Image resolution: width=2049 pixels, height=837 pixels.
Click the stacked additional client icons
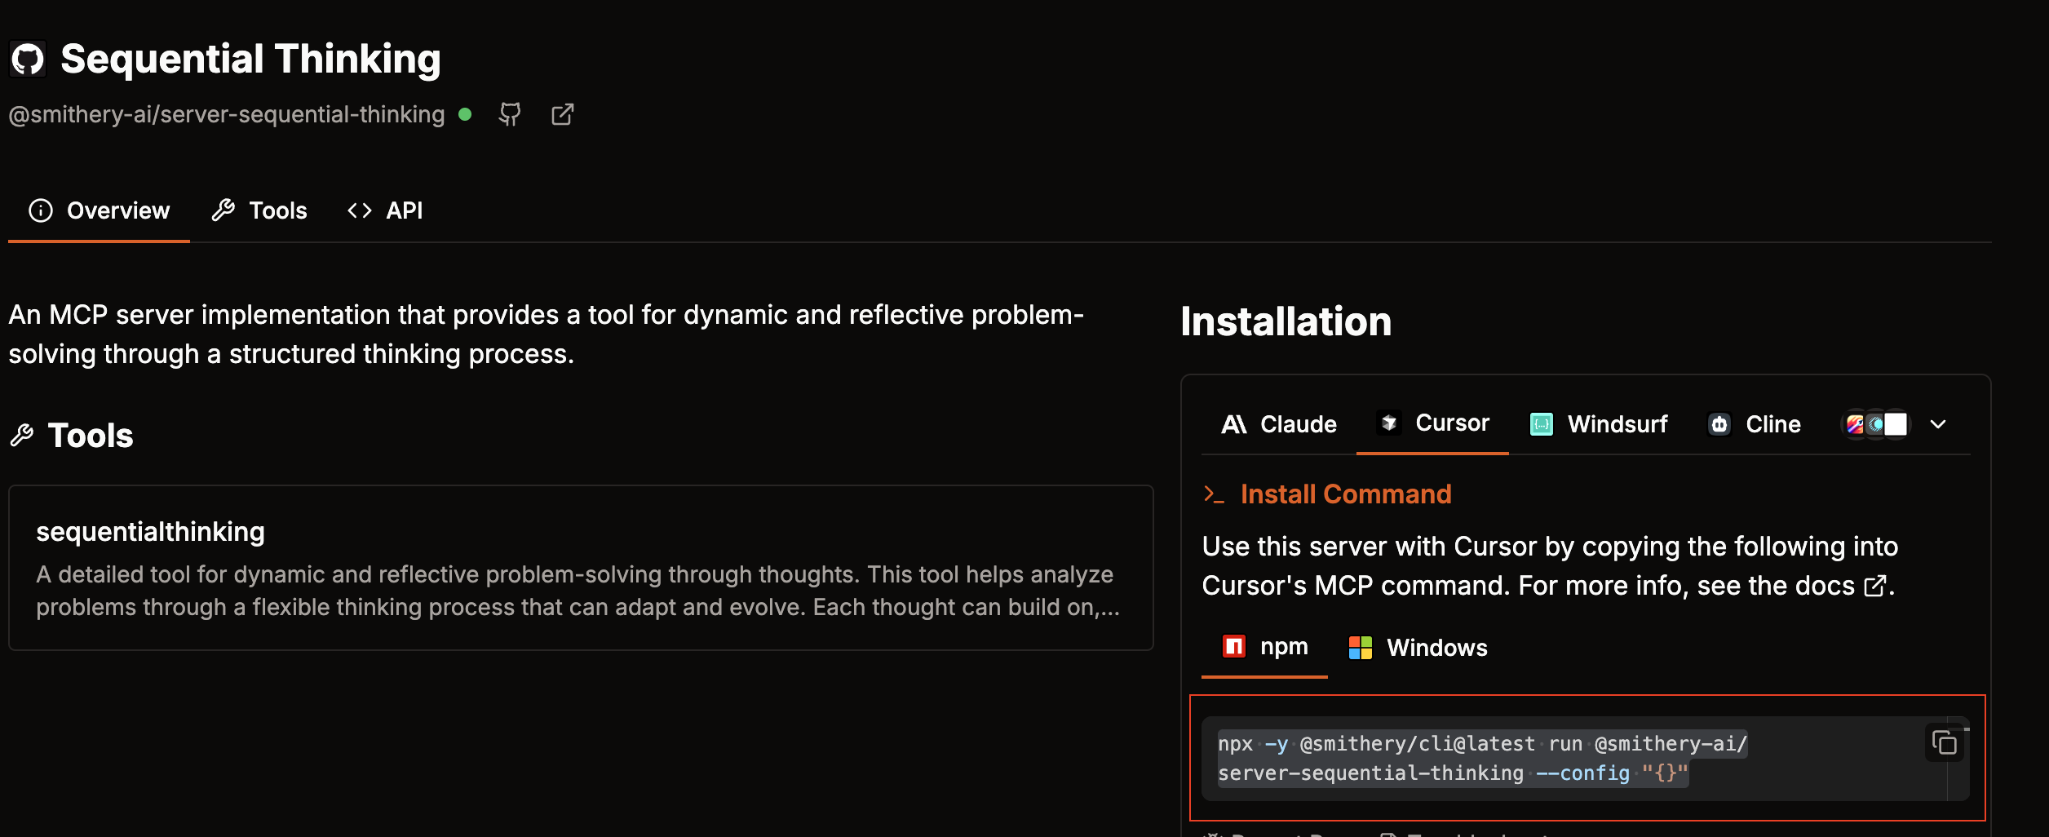(1876, 424)
